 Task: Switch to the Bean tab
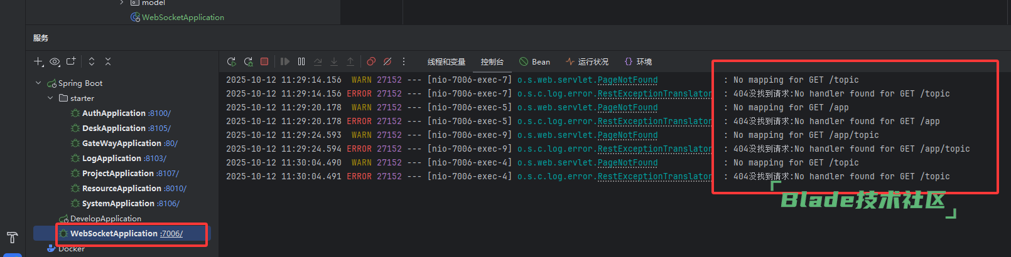pyautogui.click(x=534, y=62)
